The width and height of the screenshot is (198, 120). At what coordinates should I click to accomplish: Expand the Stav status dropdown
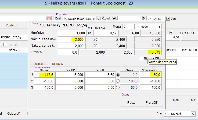[x=193, y=114]
